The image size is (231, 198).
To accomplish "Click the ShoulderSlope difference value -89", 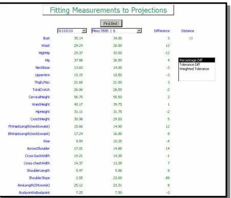I will (x=167, y=178).
